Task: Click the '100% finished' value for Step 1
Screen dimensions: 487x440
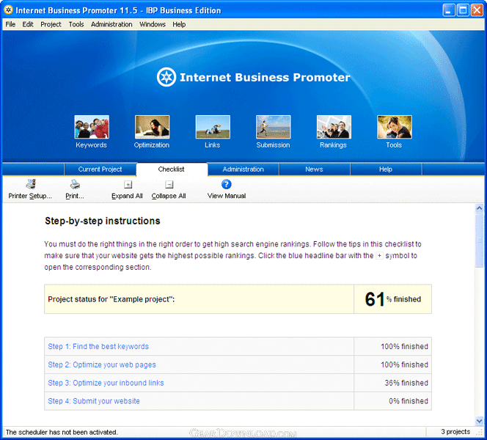Action: pos(404,347)
